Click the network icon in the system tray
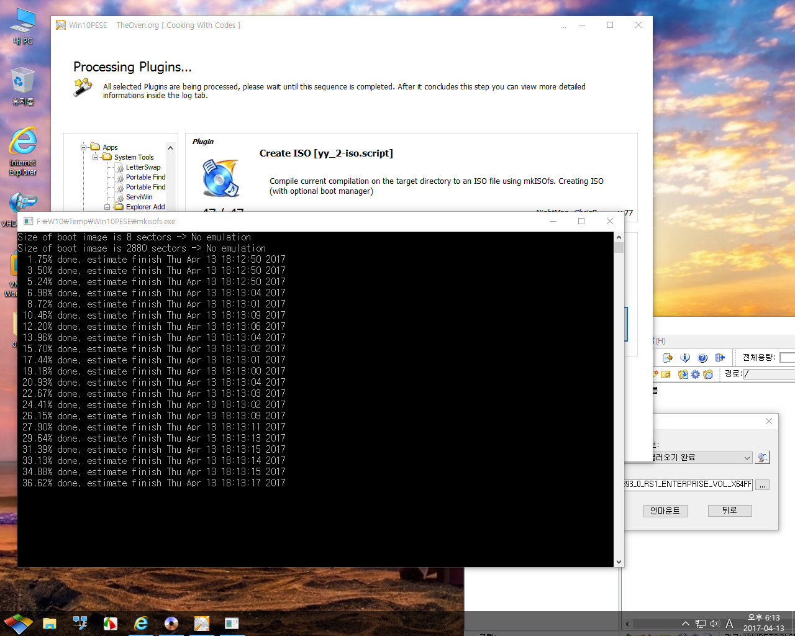This screenshot has height=636, width=795. point(701,624)
